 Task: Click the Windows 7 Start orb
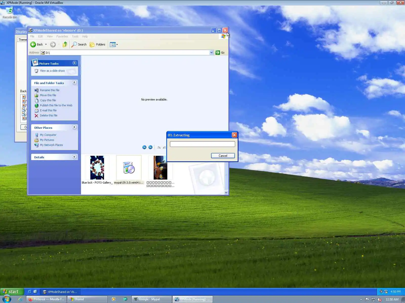click(6, 299)
